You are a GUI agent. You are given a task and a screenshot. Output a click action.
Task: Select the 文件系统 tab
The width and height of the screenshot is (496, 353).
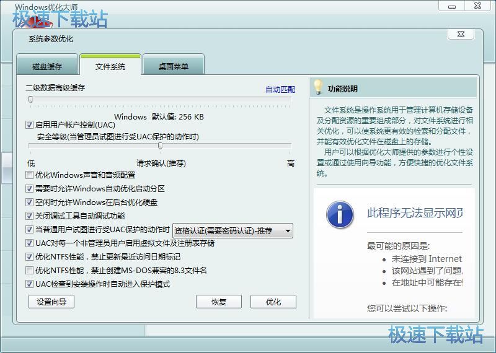[110, 66]
